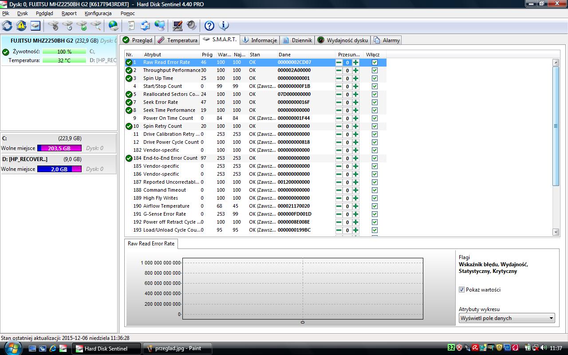
Task: Click the monitor with globe icon
Action: [159, 26]
